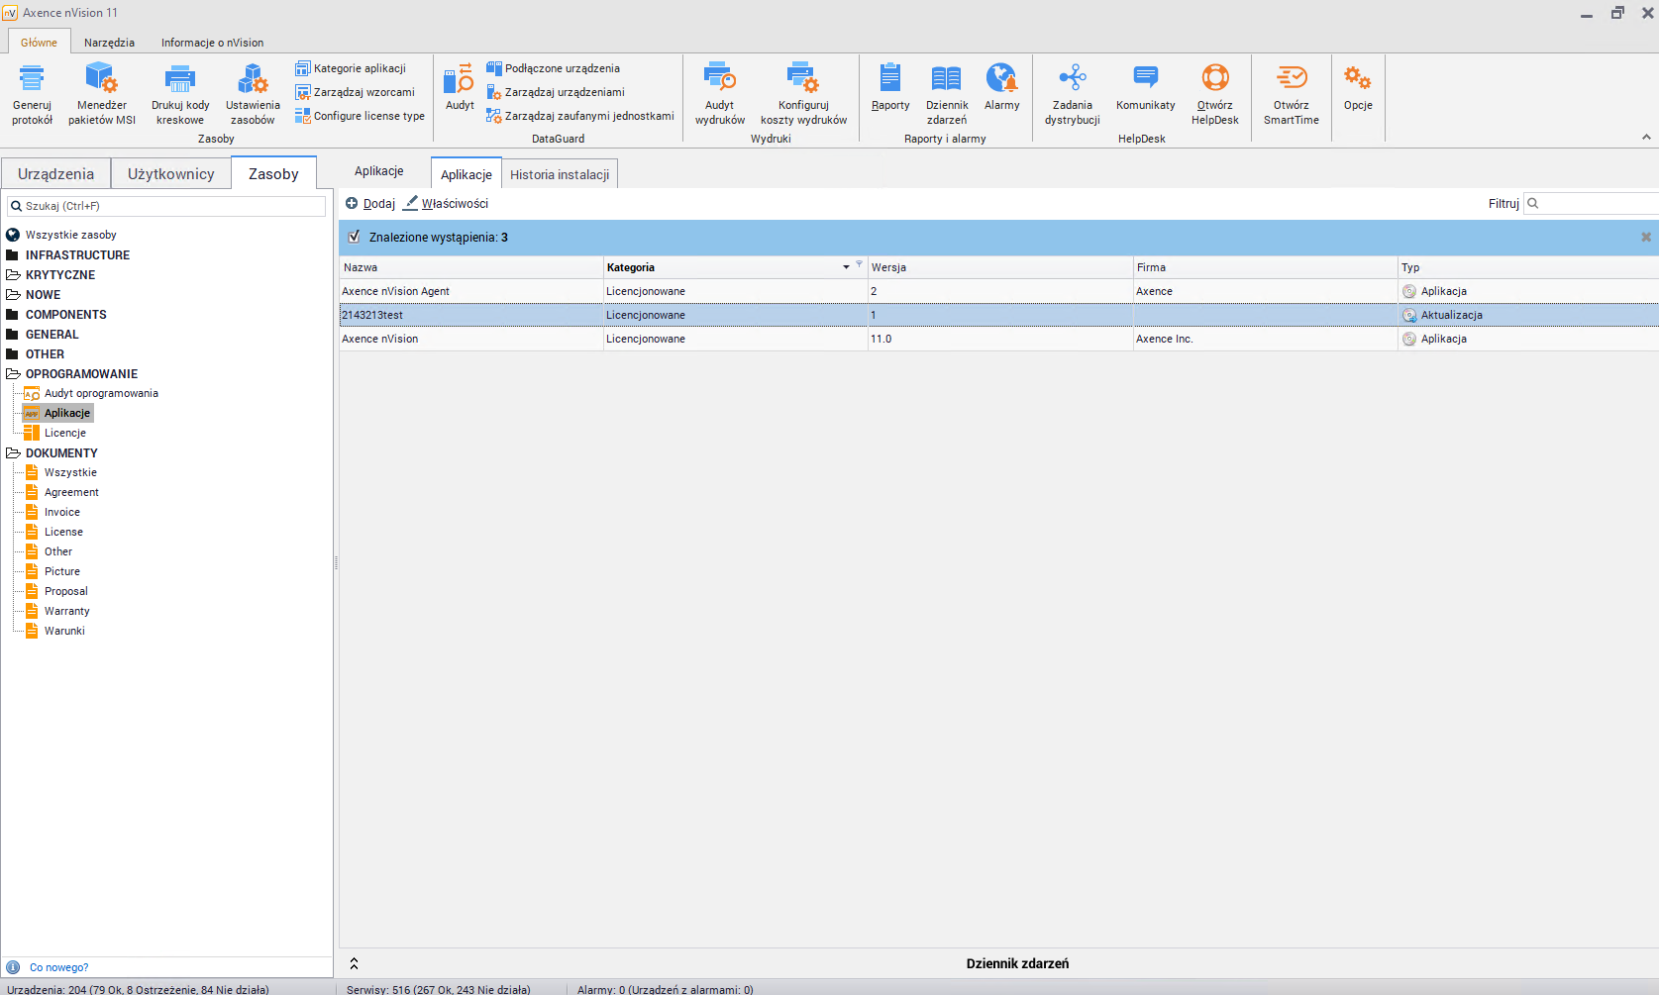This screenshot has height=995, width=1659.
Task: Open the Kategoria column dropdown arrow
Action: (846, 267)
